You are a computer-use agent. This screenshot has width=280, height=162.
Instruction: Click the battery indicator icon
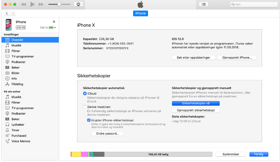pyautogui.click(x=52, y=28)
